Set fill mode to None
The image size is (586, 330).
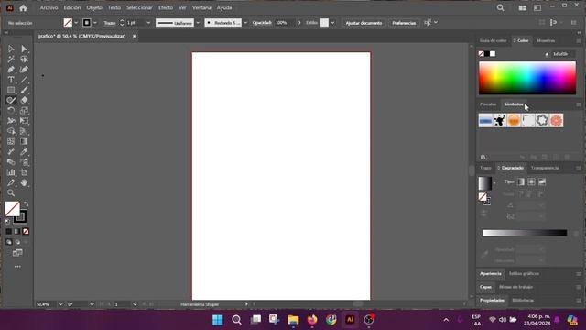pyautogui.click(x=26, y=232)
